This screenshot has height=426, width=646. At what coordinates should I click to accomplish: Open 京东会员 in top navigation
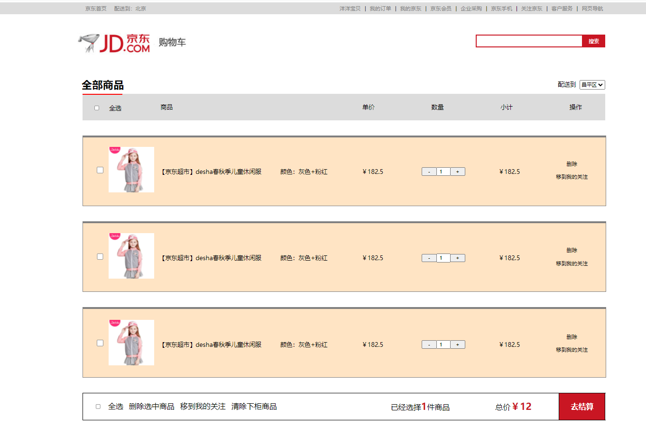tap(441, 9)
